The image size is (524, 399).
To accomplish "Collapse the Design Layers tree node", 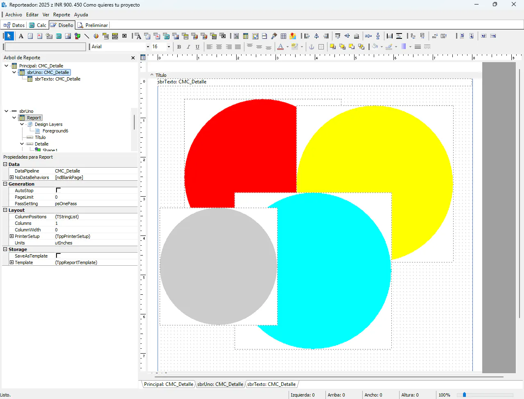I will [x=22, y=124].
